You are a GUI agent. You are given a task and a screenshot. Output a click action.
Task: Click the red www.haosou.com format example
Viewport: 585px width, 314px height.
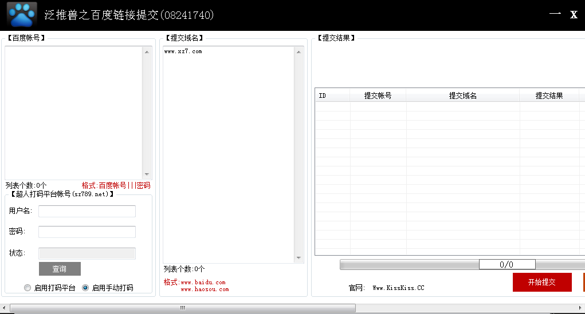click(x=205, y=289)
